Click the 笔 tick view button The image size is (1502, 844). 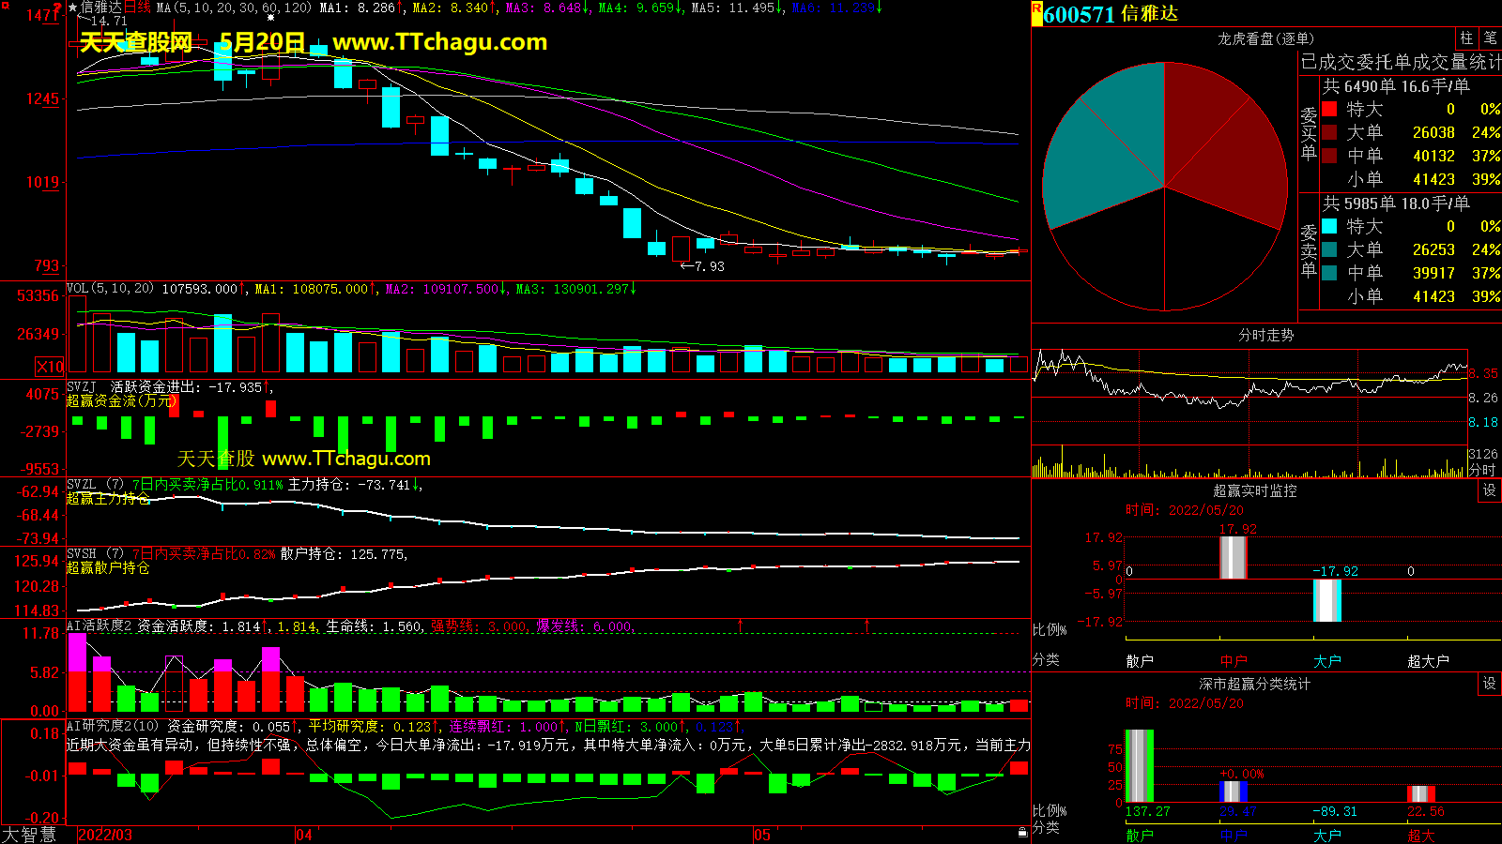(1490, 38)
